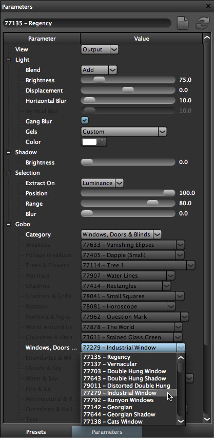
Task: Switch to the Presets tab
Action: point(36,432)
